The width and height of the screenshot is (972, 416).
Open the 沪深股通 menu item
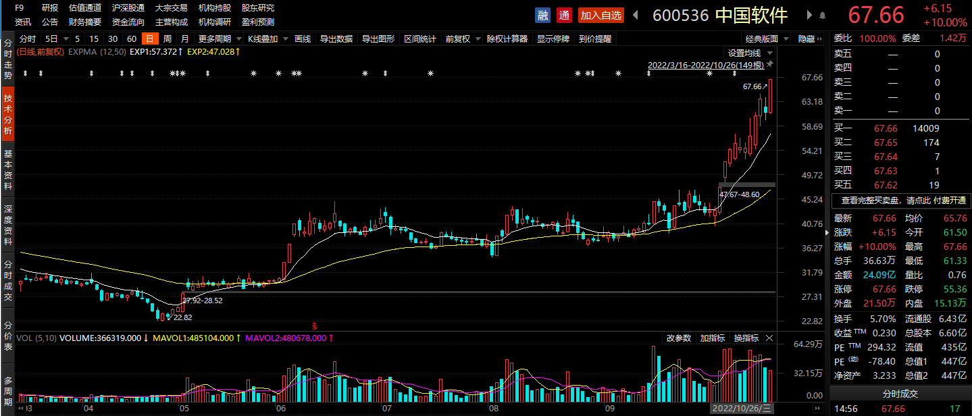point(128,8)
